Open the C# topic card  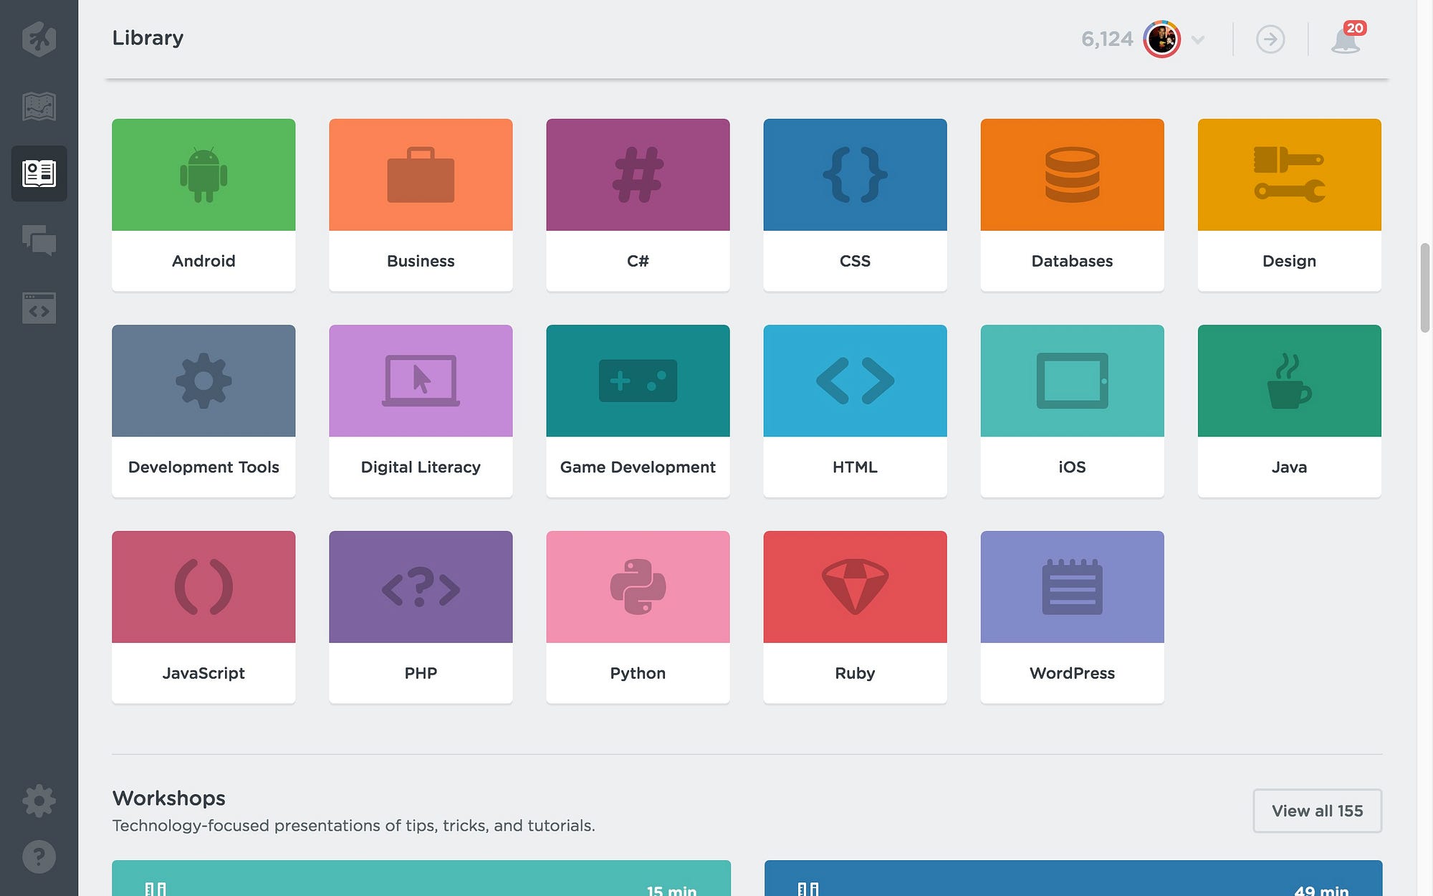pos(638,204)
